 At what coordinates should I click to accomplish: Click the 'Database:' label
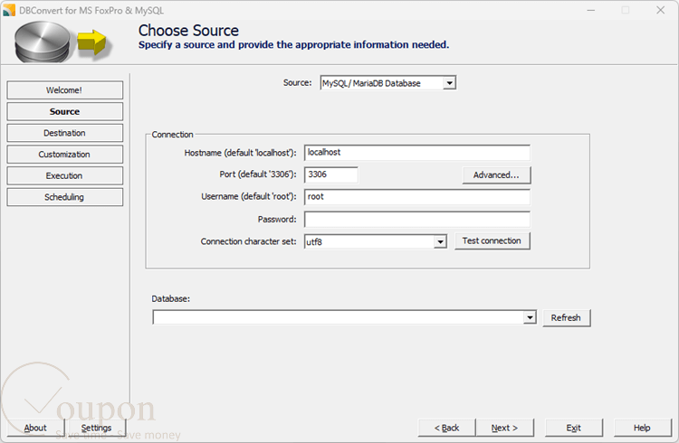tap(170, 299)
